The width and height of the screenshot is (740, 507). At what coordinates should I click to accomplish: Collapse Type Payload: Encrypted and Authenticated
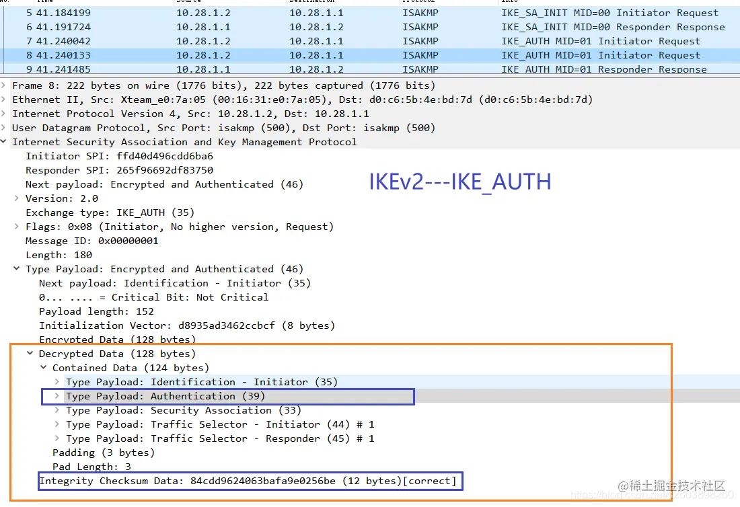(x=17, y=268)
